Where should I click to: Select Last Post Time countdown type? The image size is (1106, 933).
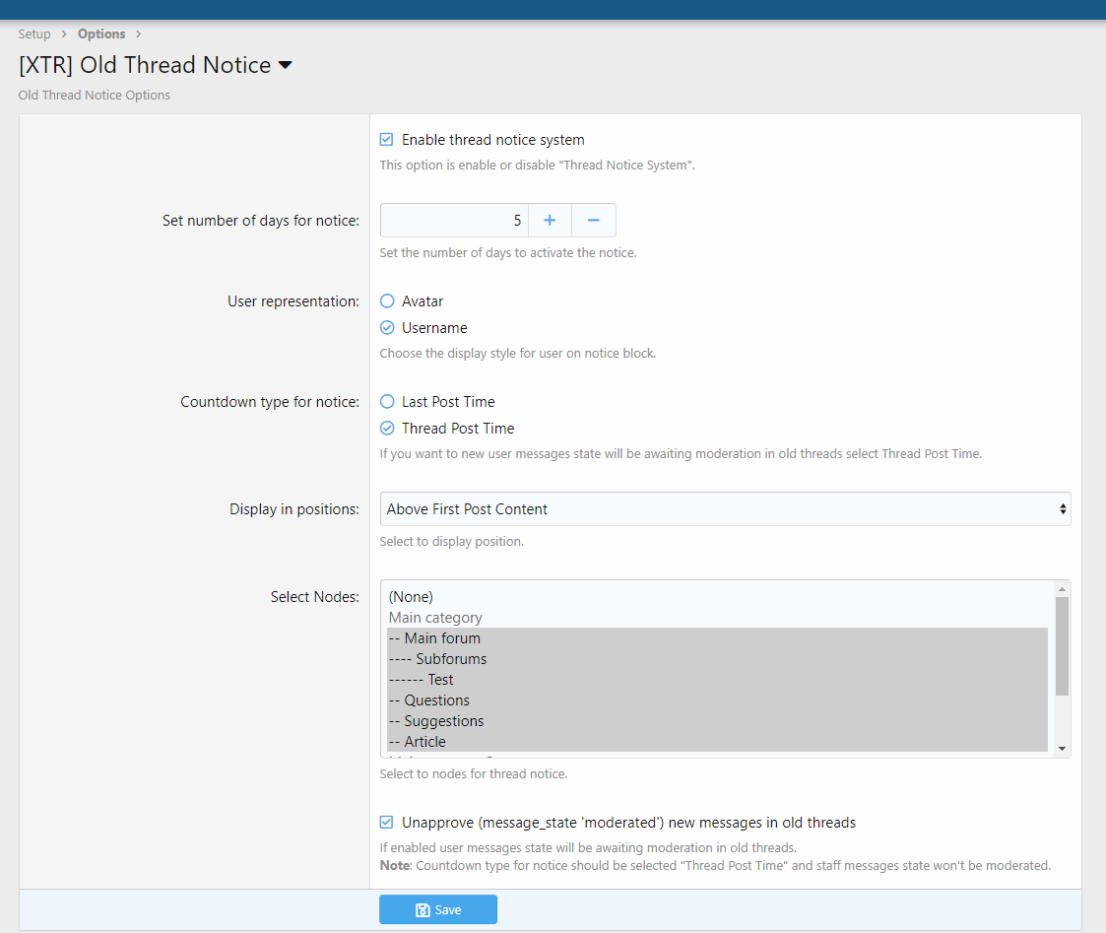click(387, 402)
